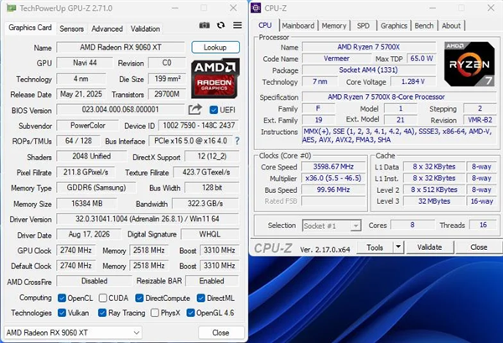Toggle the Vulkan checkbox
Viewport: 503px width, 343px height.
62,313
